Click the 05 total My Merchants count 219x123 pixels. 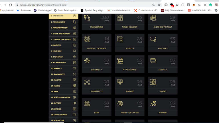click(x=139, y=60)
